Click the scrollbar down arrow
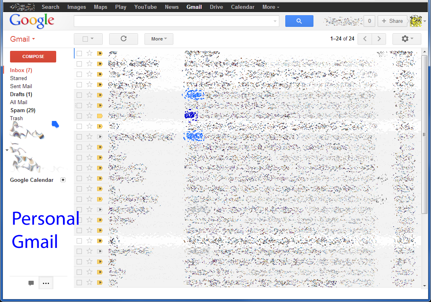431x302 pixels. (x=425, y=286)
